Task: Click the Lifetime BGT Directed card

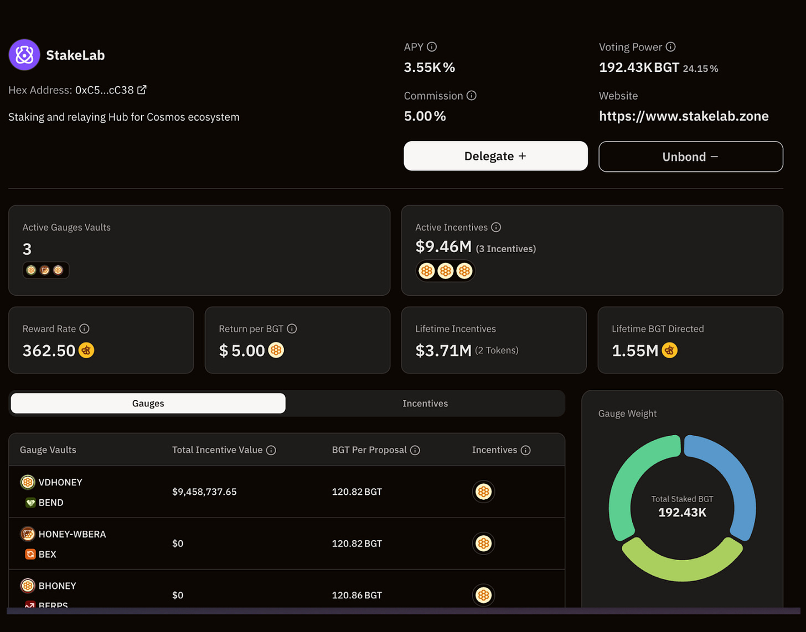Action: tap(690, 340)
